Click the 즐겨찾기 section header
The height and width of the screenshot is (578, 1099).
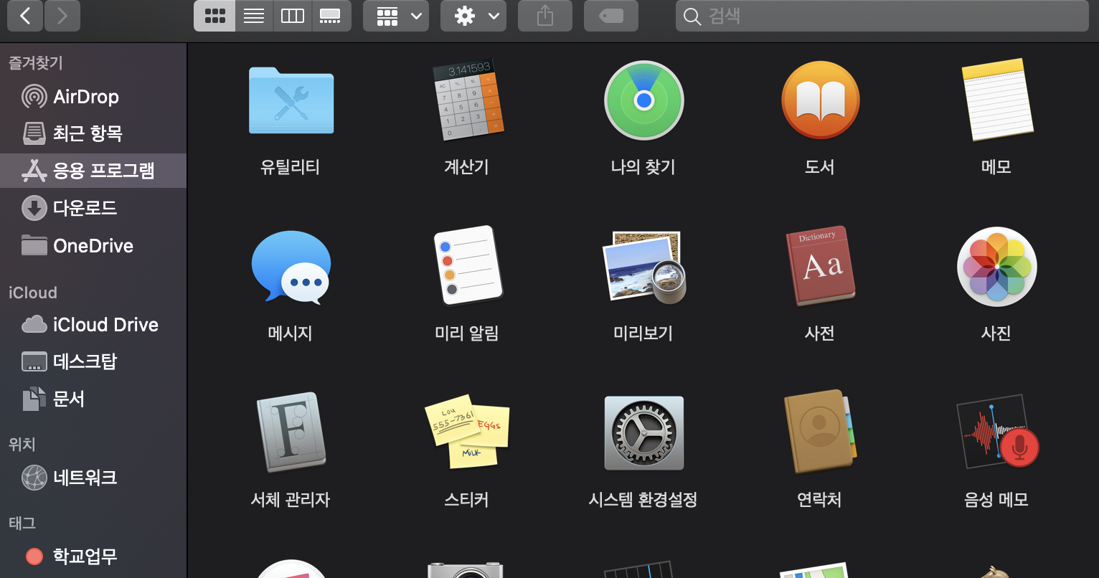tap(36, 63)
